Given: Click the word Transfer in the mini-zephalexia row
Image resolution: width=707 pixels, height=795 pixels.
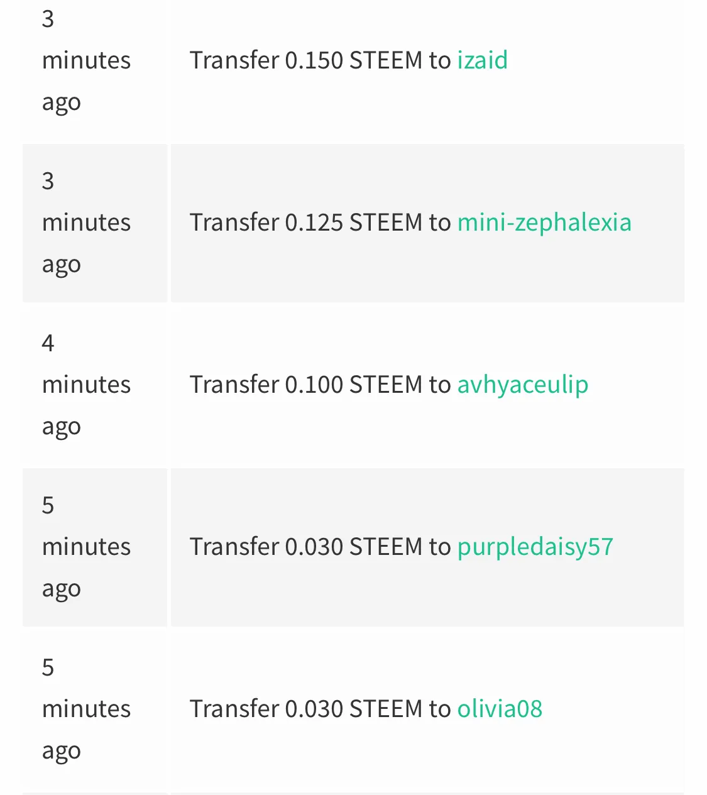Looking at the screenshot, I should (x=234, y=222).
